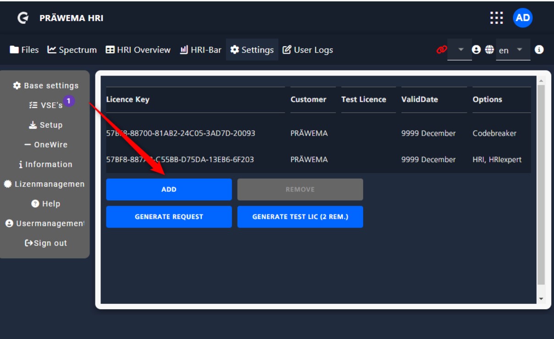Open VSE's with notification badge
Viewport: 554px width, 339px height.
coord(46,105)
